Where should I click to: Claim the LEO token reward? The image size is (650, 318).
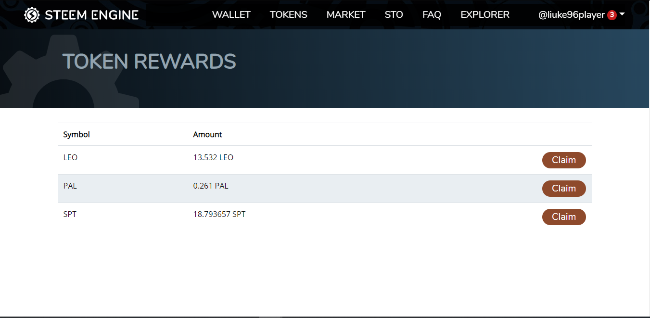[564, 160]
